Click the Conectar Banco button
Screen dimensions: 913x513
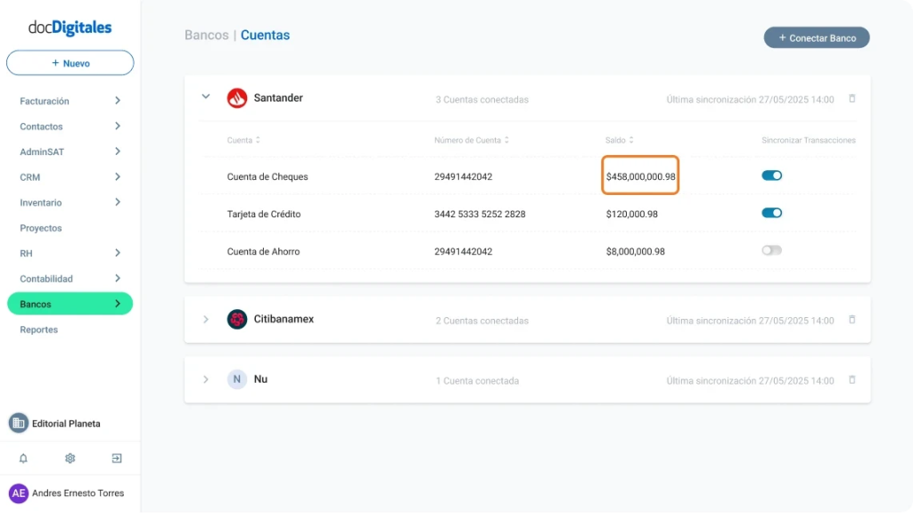pos(816,38)
